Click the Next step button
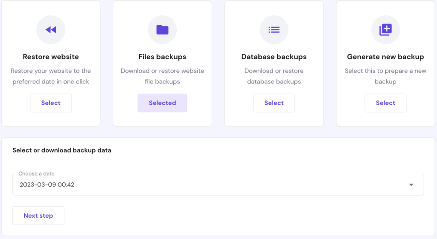437x239 pixels. [x=38, y=216]
